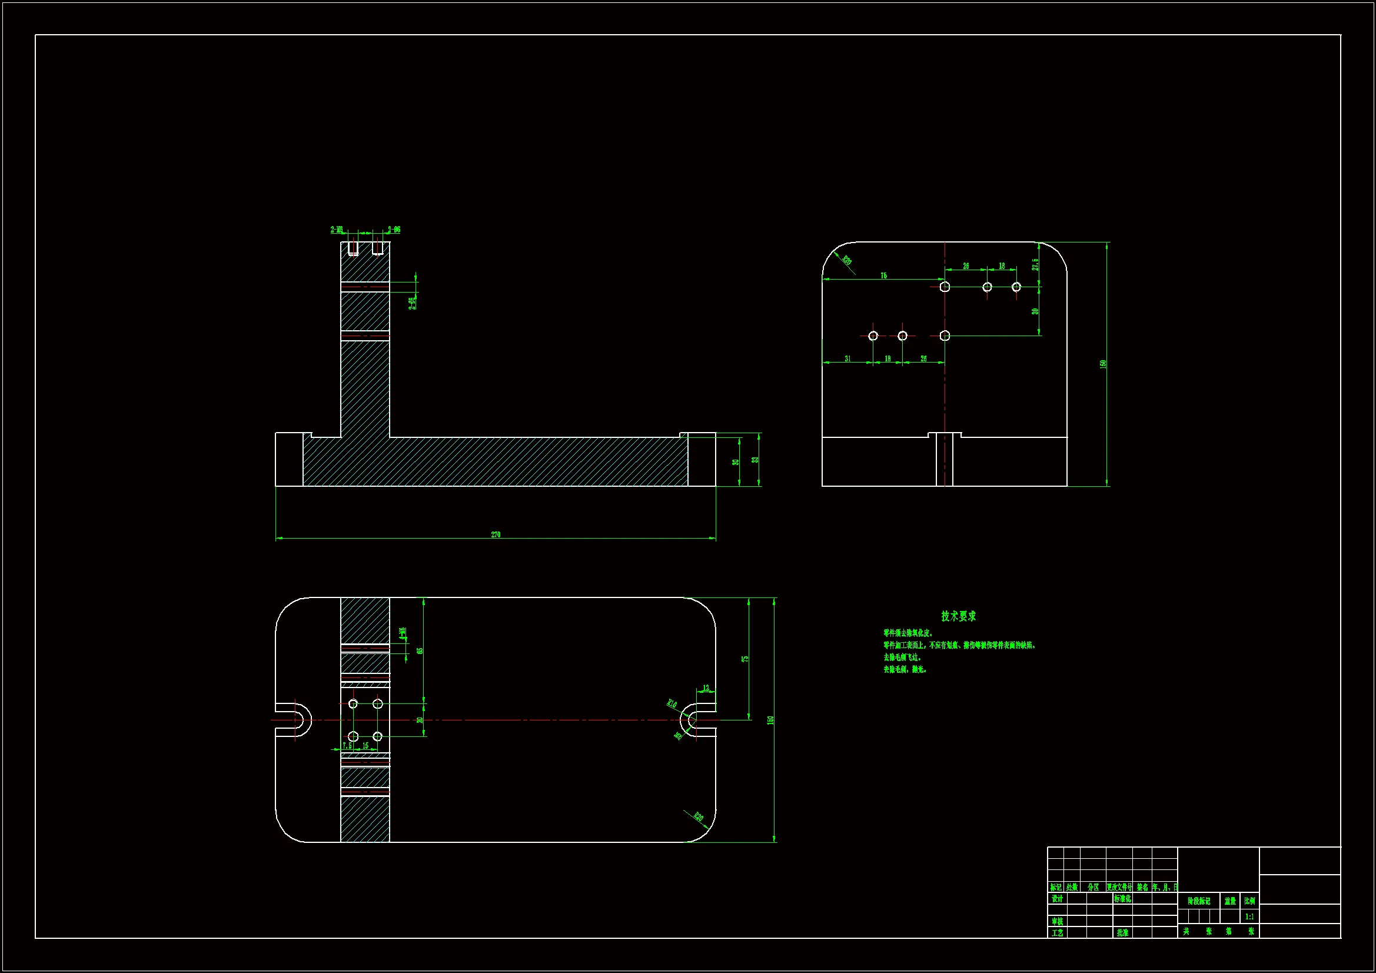Click the 阶段标记 title block cell
The image size is (1376, 973).
[1199, 901]
